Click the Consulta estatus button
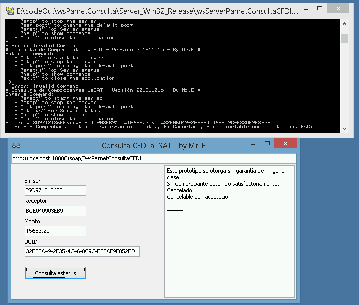This screenshot has width=359, height=305. (55, 273)
